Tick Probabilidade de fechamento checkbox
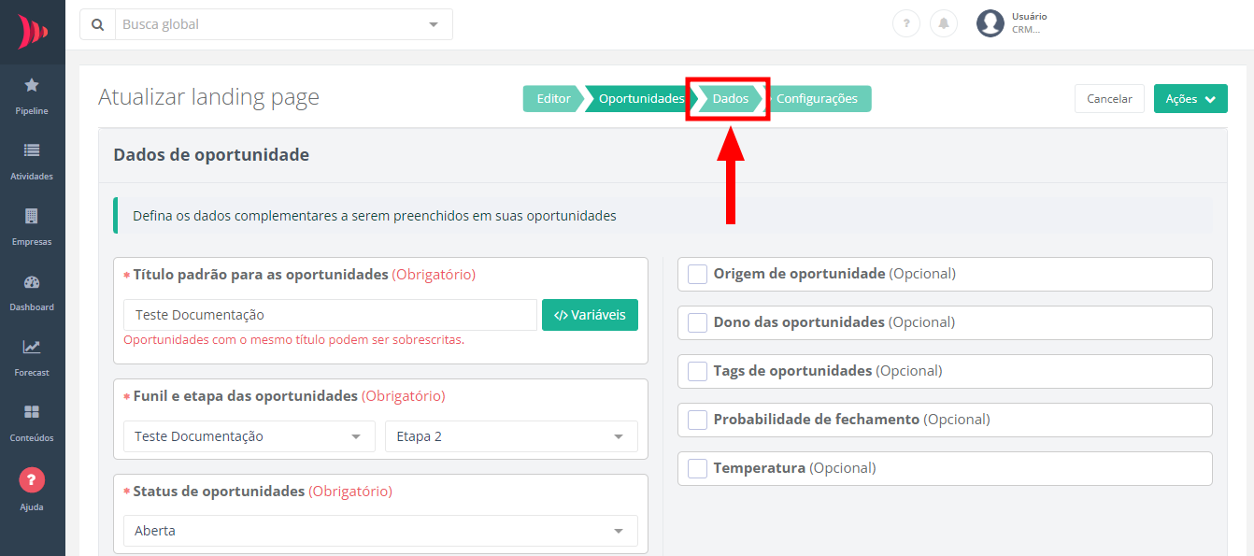This screenshot has height=556, width=1254. [x=697, y=420]
